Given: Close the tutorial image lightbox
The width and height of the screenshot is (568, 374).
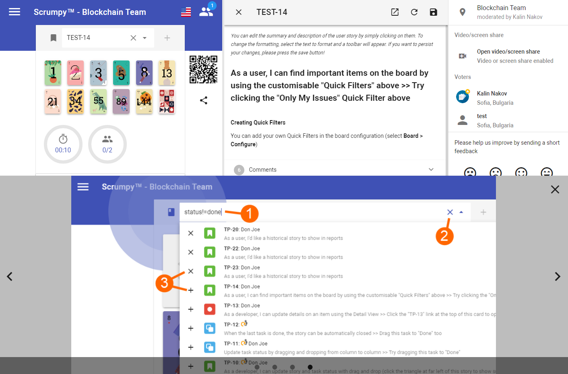Looking at the screenshot, I should pyautogui.click(x=555, y=189).
